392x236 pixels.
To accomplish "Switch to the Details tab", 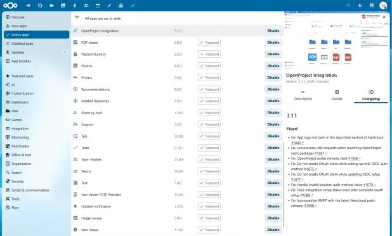I will (x=337, y=95).
